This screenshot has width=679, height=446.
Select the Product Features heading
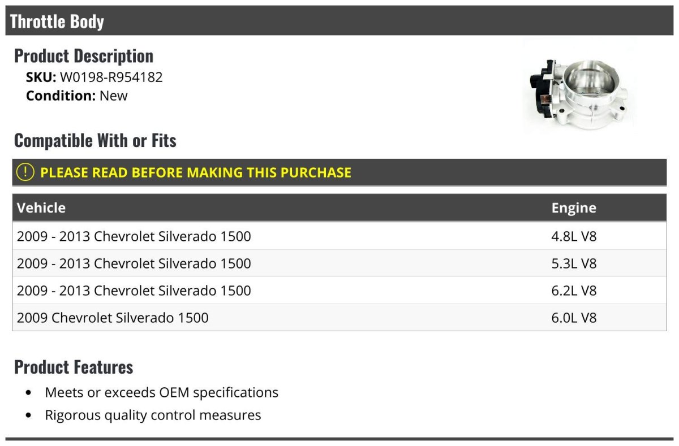(74, 367)
